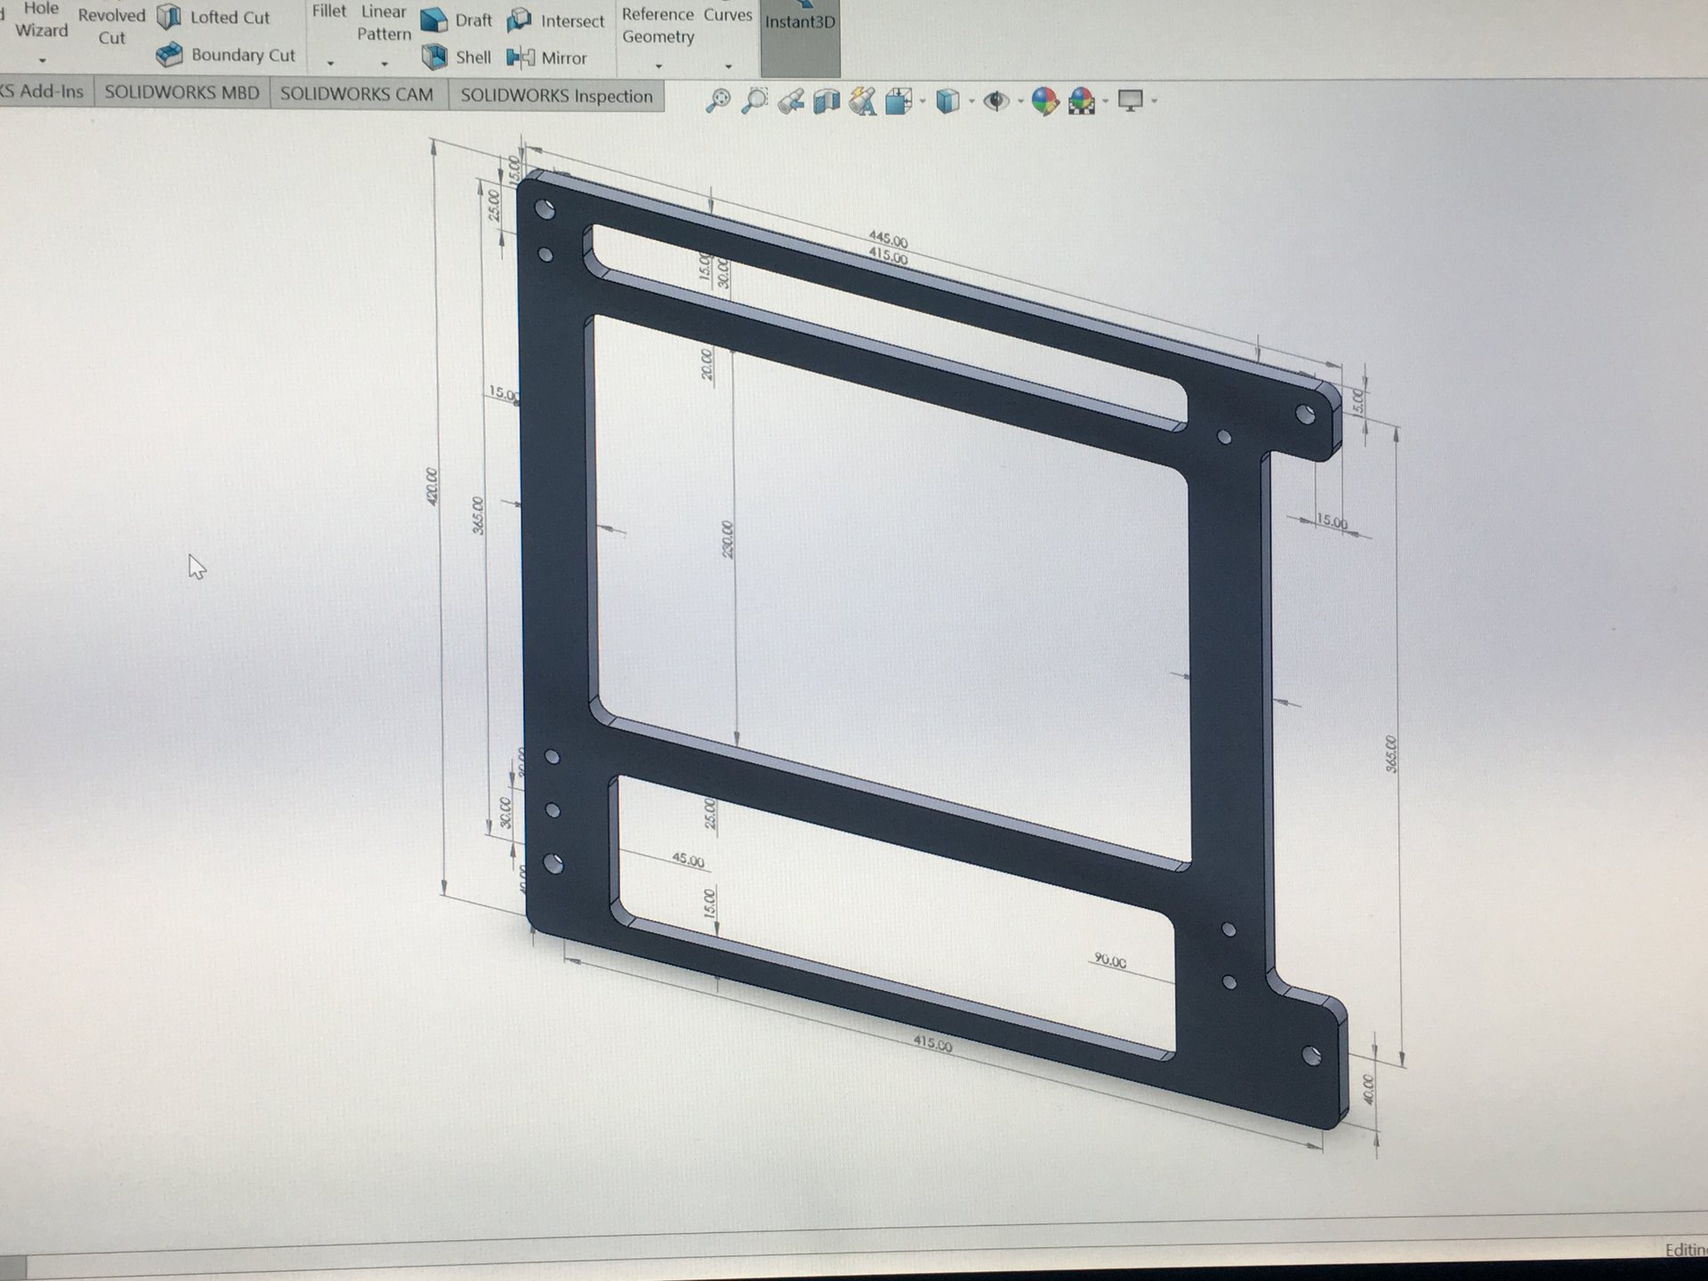Open the Display Style dropdown arrow
1708x1281 pixels.
pos(971,101)
